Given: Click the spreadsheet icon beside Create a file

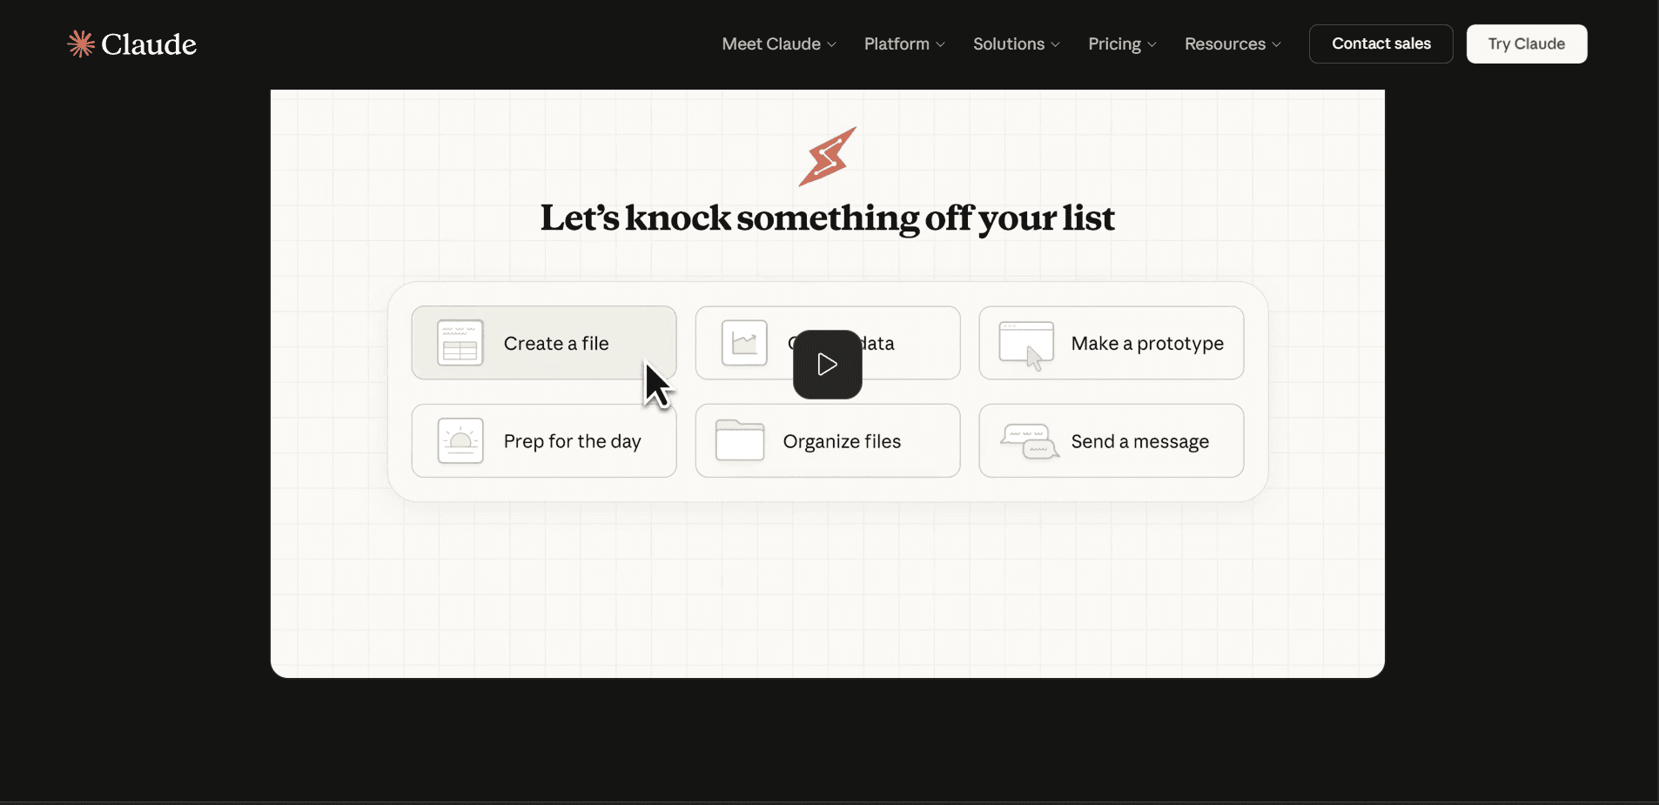Looking at the screenshot, I should [x=460, y=343].
